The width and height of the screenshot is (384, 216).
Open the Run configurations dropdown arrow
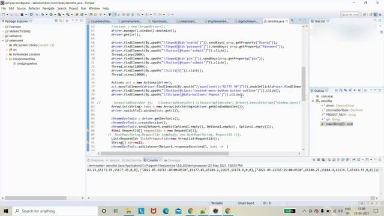point(55,14)
